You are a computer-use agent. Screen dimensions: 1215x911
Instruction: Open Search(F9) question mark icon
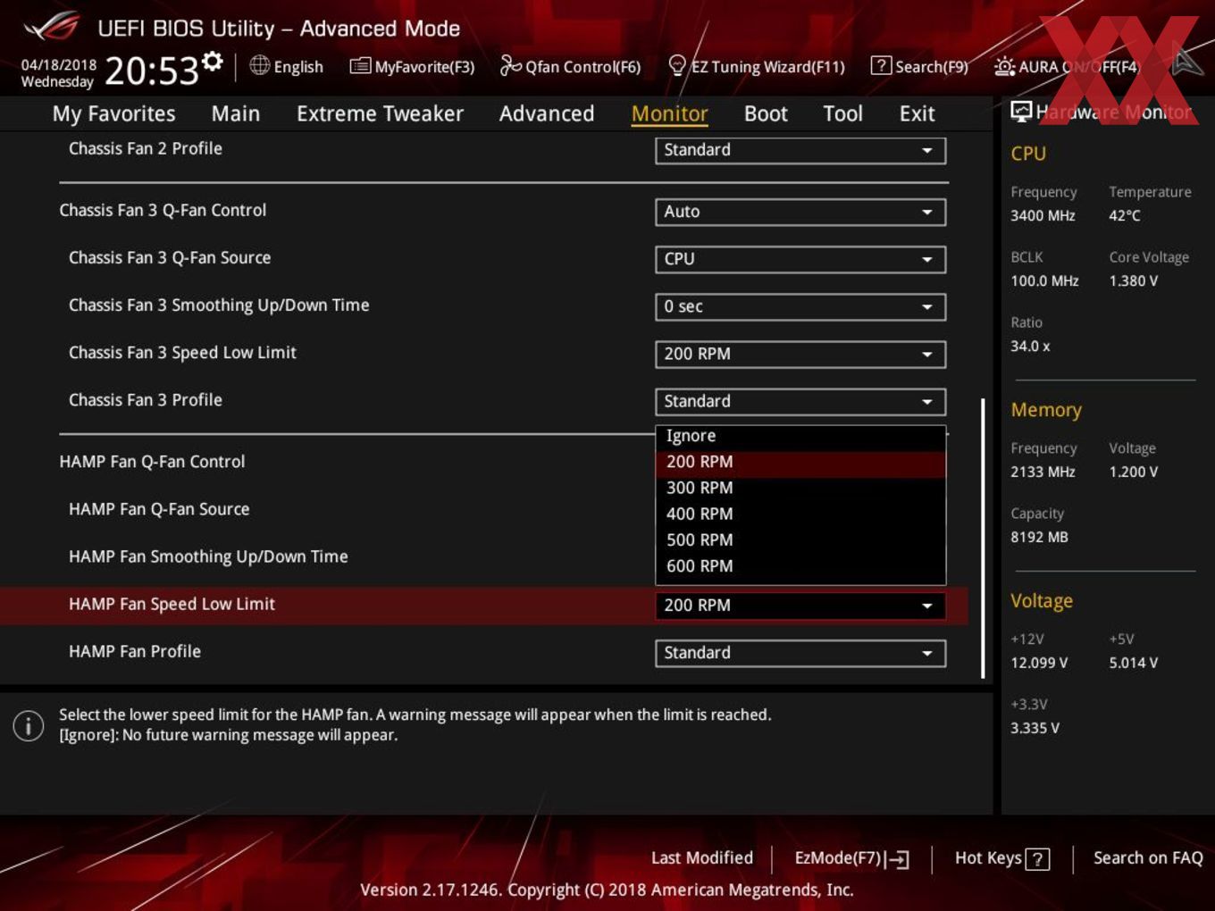click(881, 65)
